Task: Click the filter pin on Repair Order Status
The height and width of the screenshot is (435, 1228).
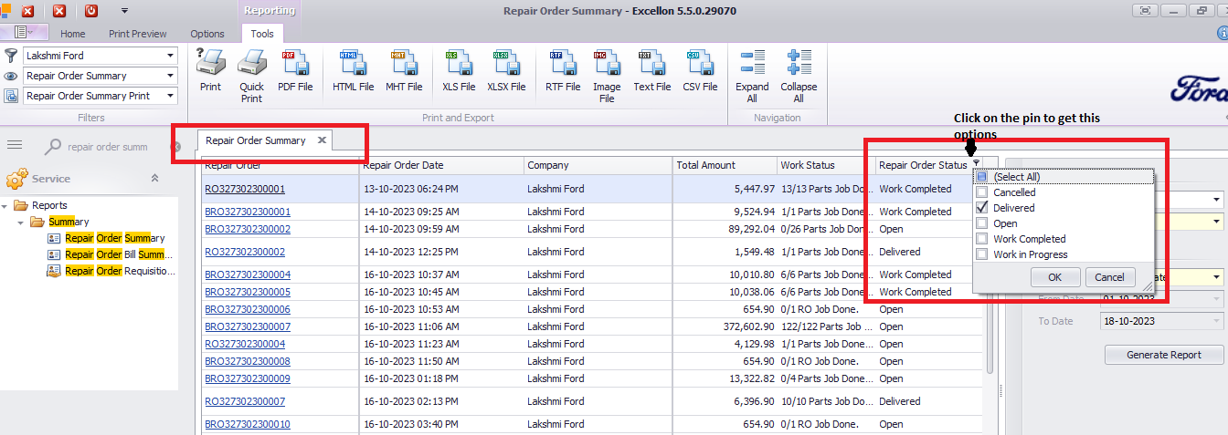Action: click(976, 164)
